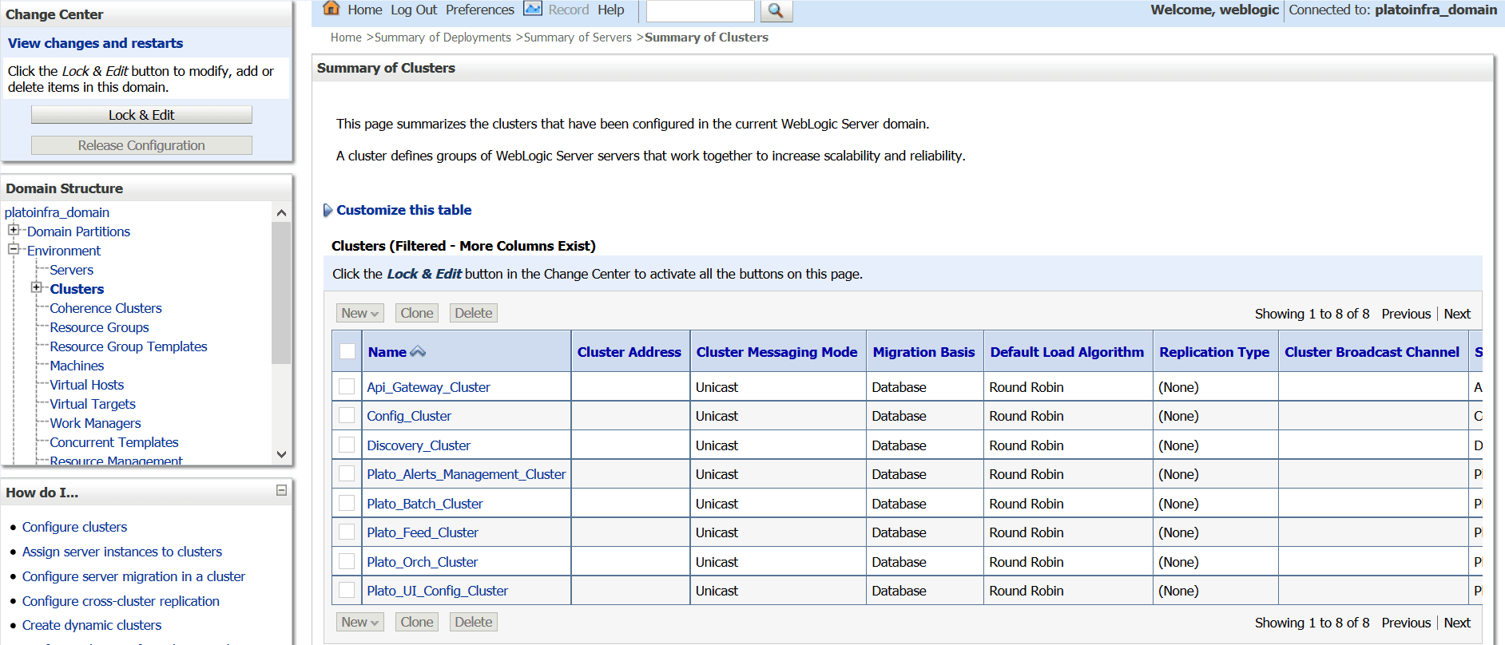Click the Name column sort arrow icon
This screenshot has height=645, width=1505.
click(x=418, y=352)
